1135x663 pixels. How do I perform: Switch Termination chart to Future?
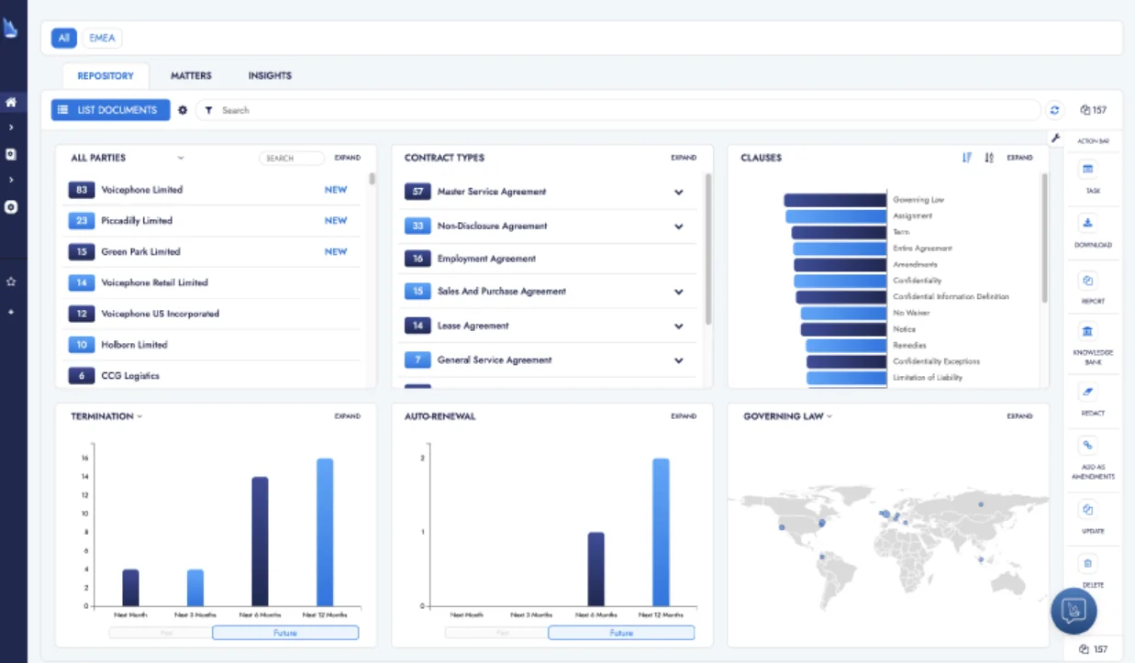click(x=285, y=633)
